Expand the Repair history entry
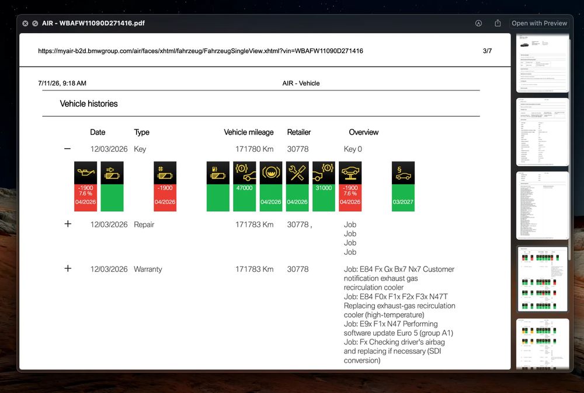 pyautogui.click(x=68, y=224)
